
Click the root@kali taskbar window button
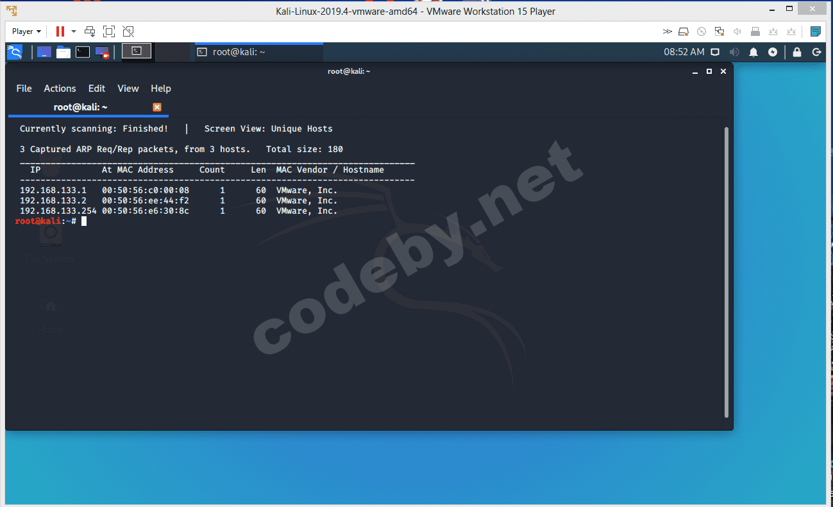point(258,52)
